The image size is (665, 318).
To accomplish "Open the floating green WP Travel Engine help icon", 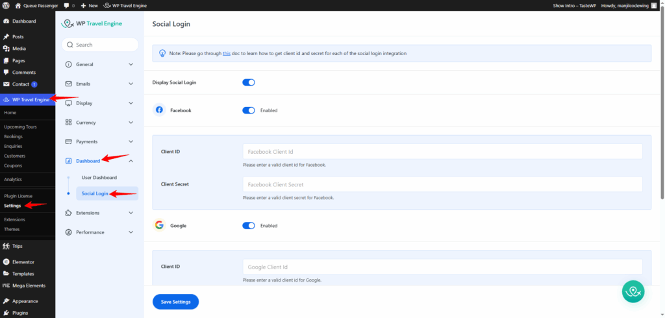I will click(x=633, y=291).
